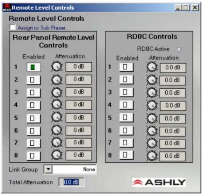Click RD8C channel 8 attenuation knob
Viewport: 202px width, 194px height.
pyautogui.click(x=152, y=156)
